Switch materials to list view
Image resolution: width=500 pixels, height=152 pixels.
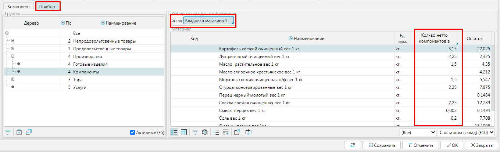(175, 132)
